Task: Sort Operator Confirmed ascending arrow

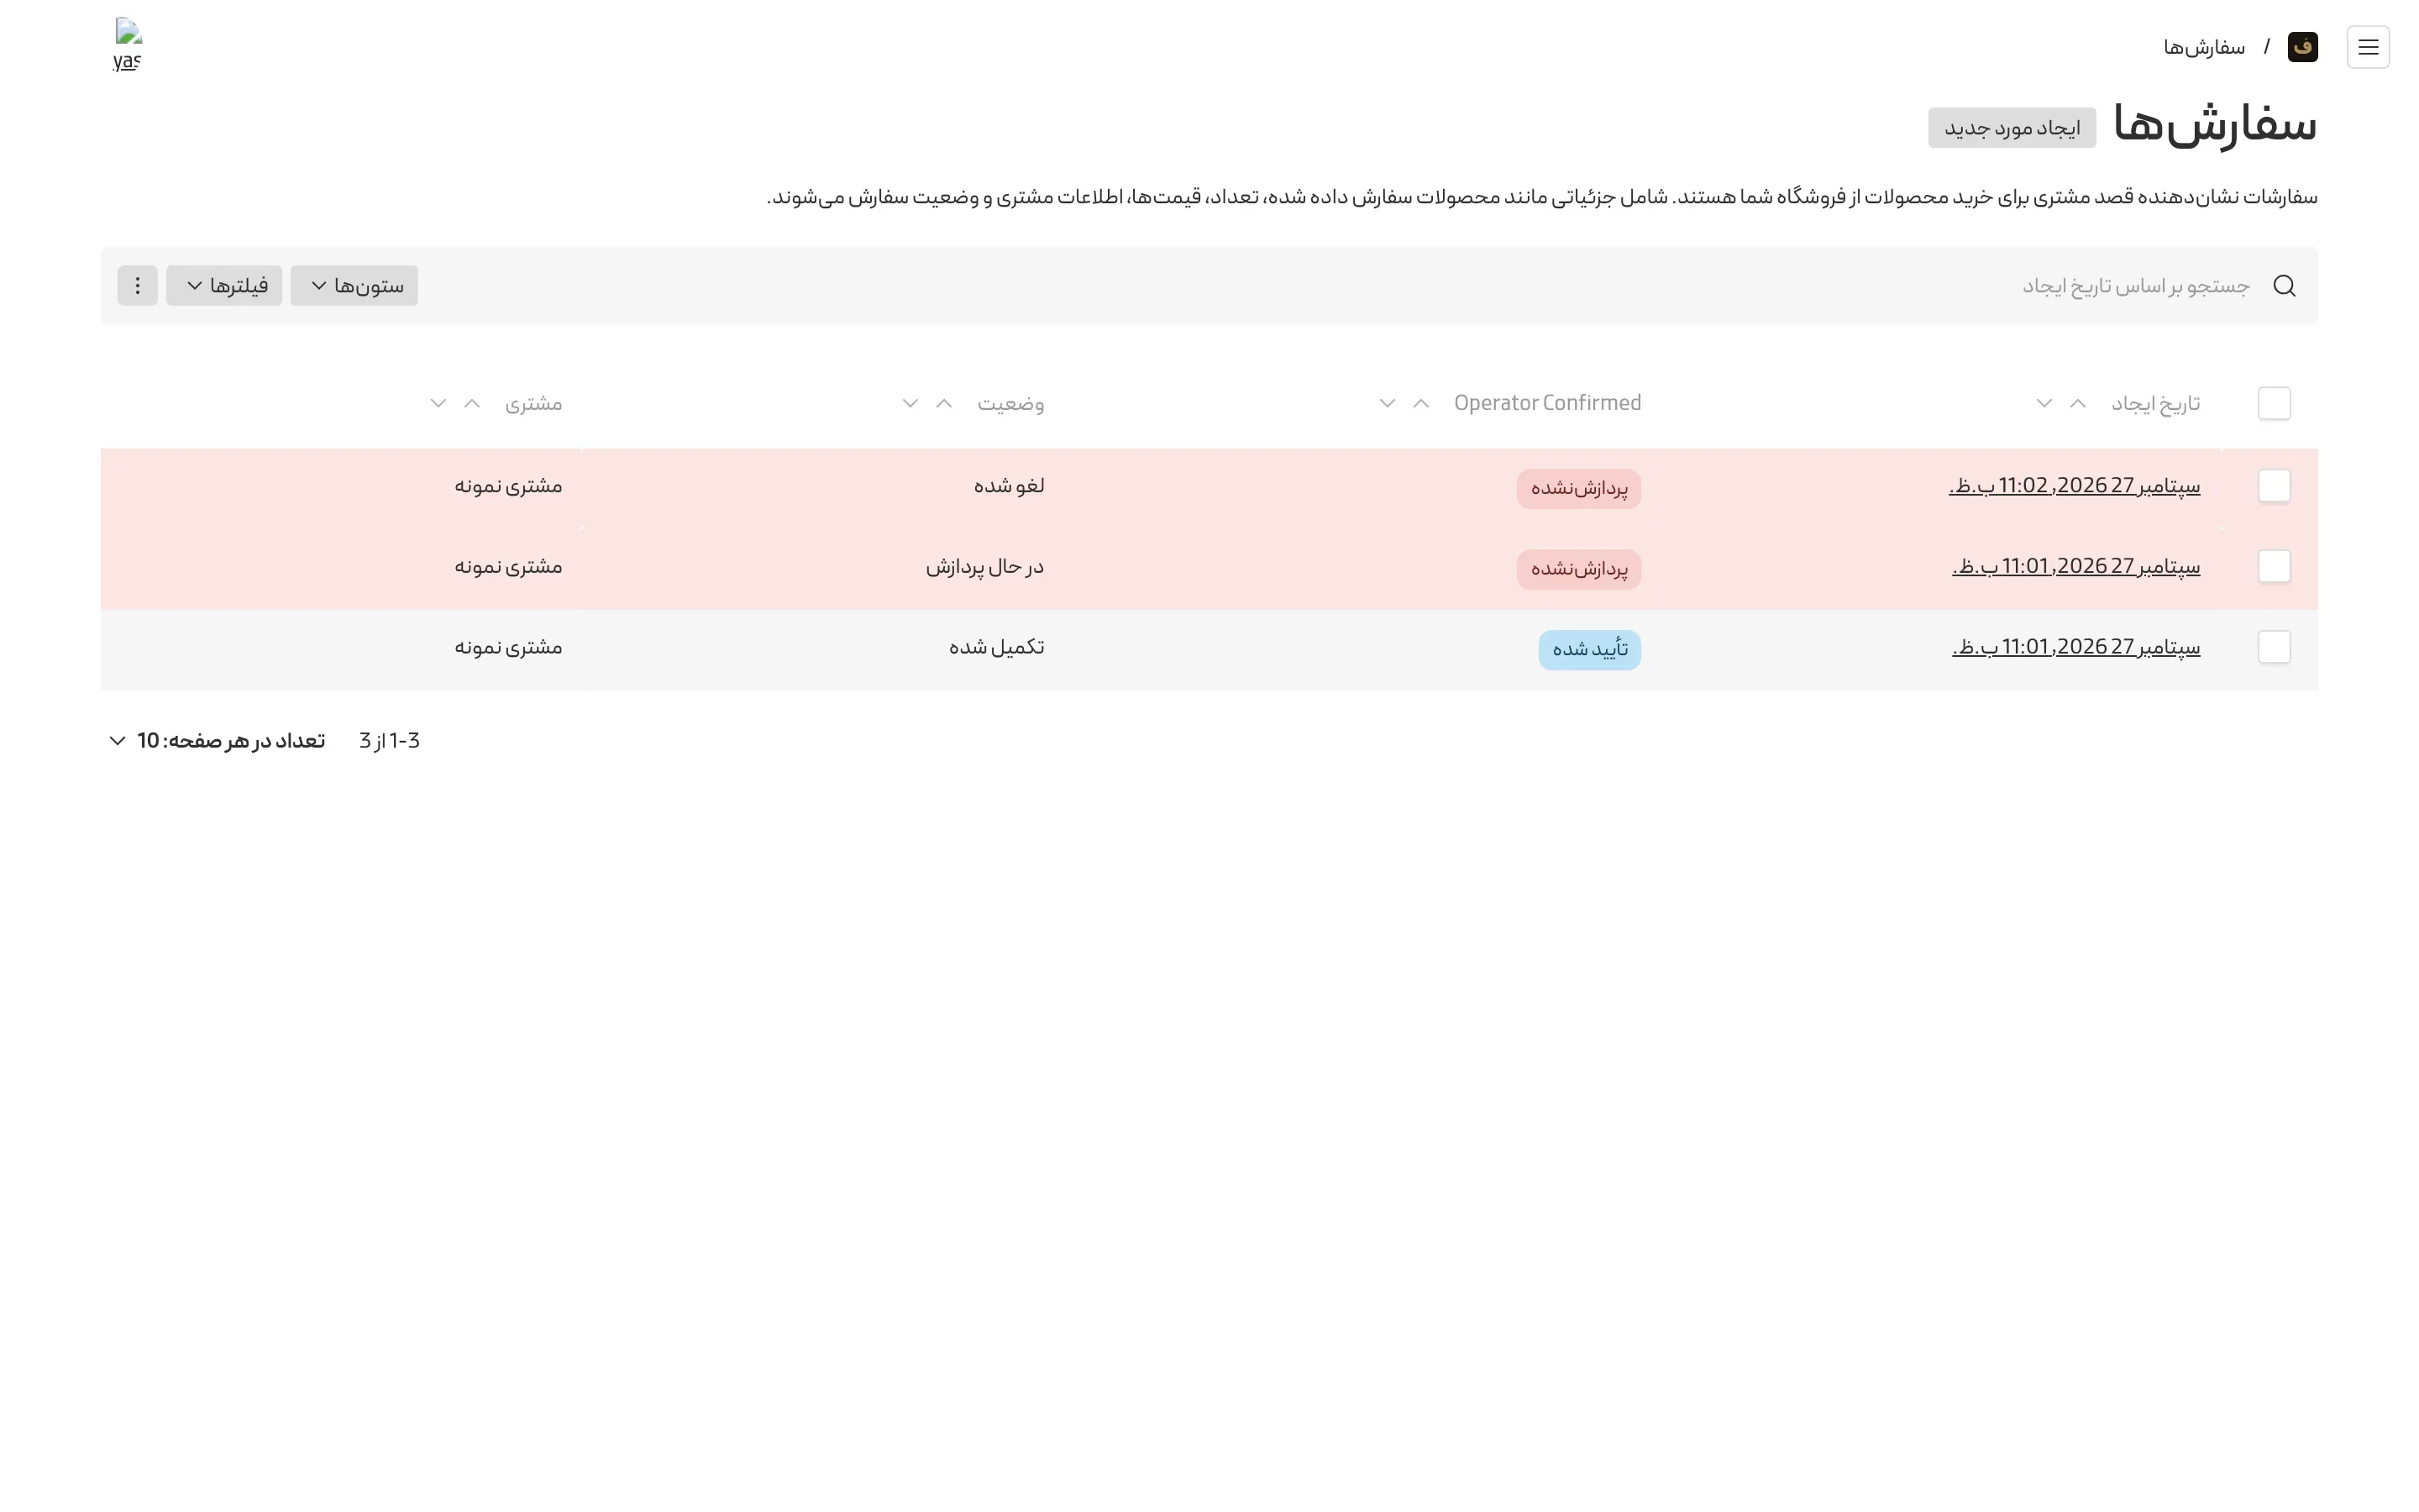Action: tap(1420, 403)
